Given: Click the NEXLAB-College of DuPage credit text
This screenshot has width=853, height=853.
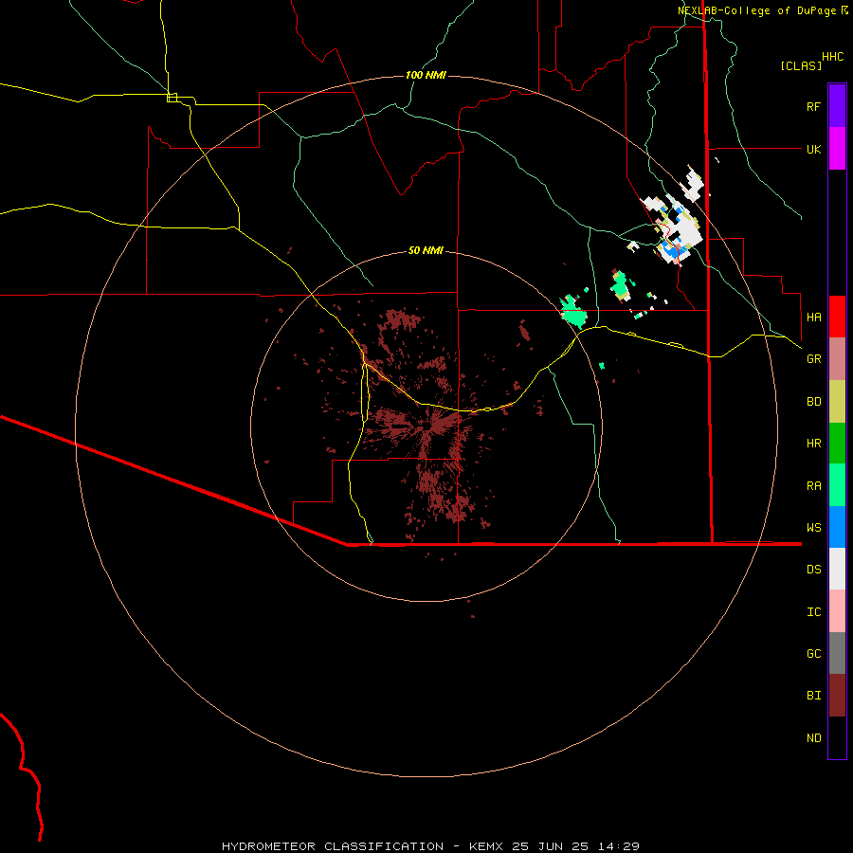Looking at the screenshot, I should coord(762,10).
